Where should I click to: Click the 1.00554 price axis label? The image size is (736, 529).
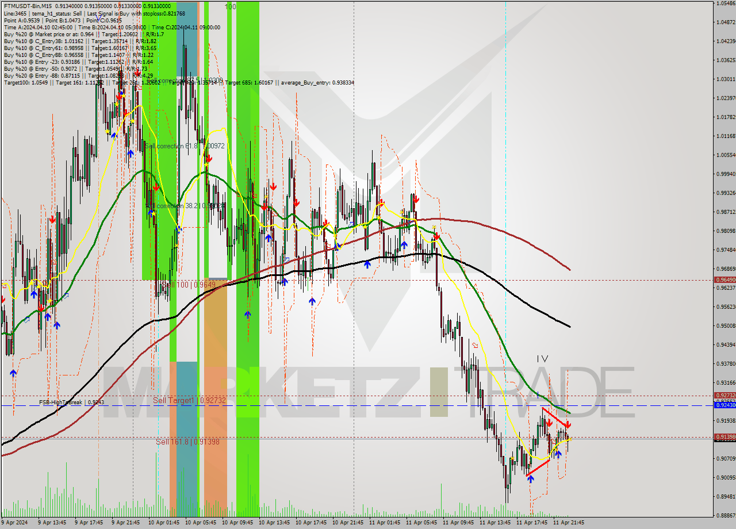pyautogui.click(x=726, y=155)
